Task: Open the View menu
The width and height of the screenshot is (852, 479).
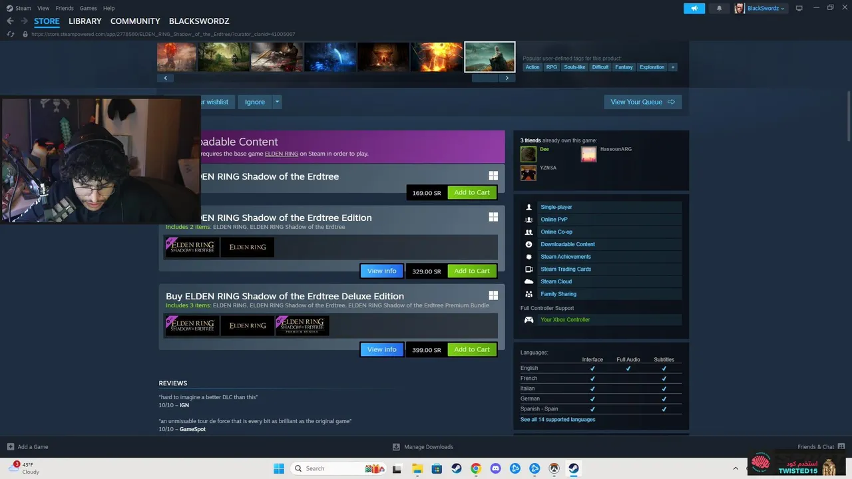Action: point(43,8)
